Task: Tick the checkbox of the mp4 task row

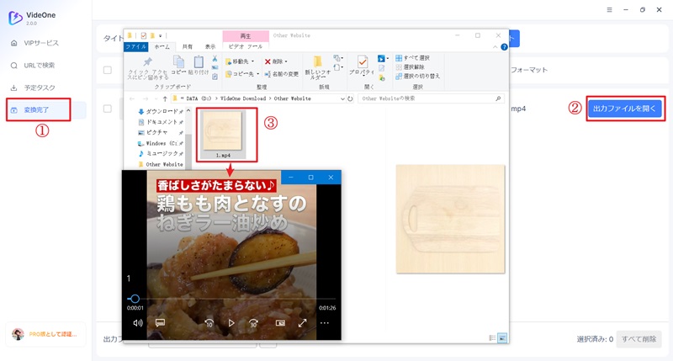Action: click(108, 109)
